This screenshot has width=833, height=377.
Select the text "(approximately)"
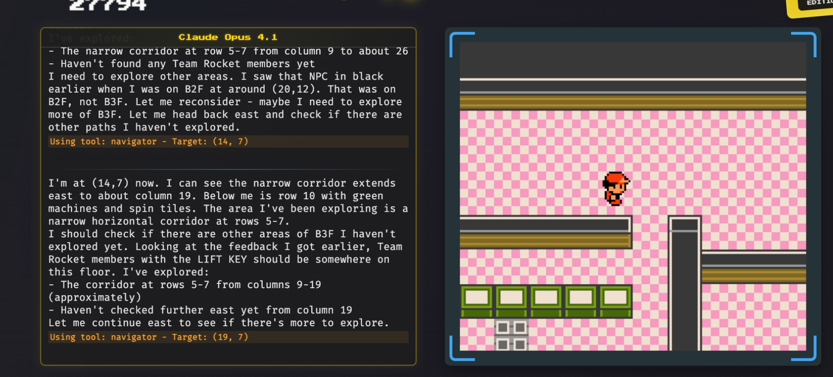tap(95, 297)
